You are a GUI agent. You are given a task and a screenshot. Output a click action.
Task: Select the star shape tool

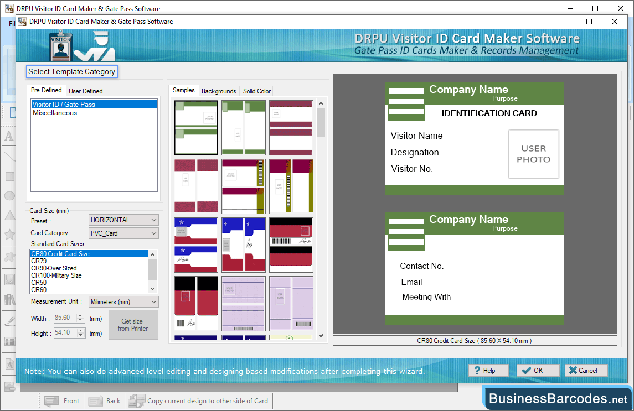pos(9,234)
